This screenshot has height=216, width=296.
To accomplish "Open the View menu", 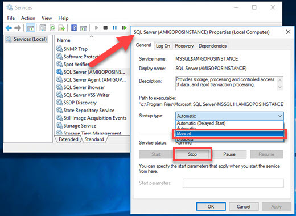I will 47,18.
